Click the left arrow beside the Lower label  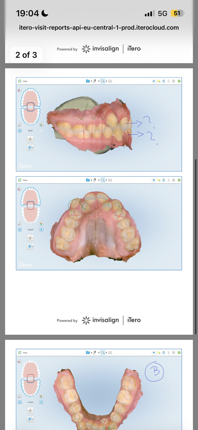20,402
